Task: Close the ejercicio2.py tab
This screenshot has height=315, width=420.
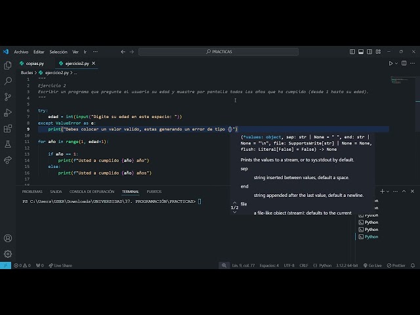Action: (x=93, y=64)
